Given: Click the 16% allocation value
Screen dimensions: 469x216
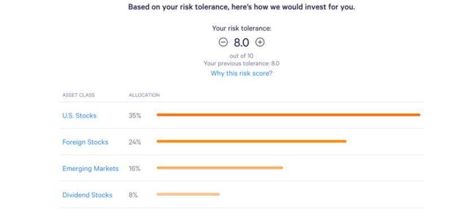Looking at the screenshot, I should click(134, 169).
